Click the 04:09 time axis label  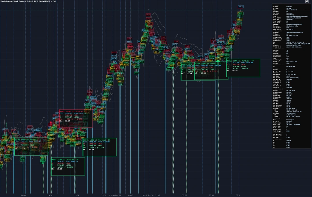pyautogui.click(x=23, y=195)
